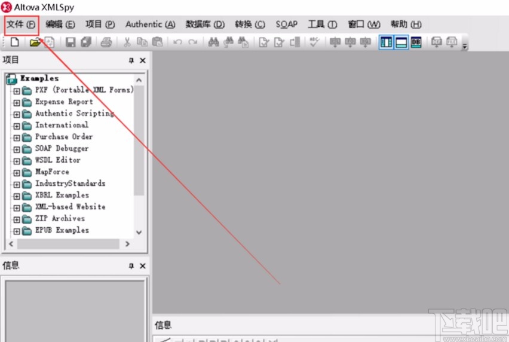
Task: Select the EPUB Examples tree item
Action: click(x=62, y=230)
